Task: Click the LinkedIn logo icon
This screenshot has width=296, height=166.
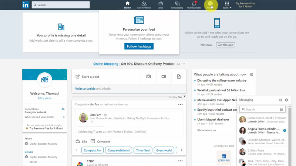Action: click(x=26, y=5)
